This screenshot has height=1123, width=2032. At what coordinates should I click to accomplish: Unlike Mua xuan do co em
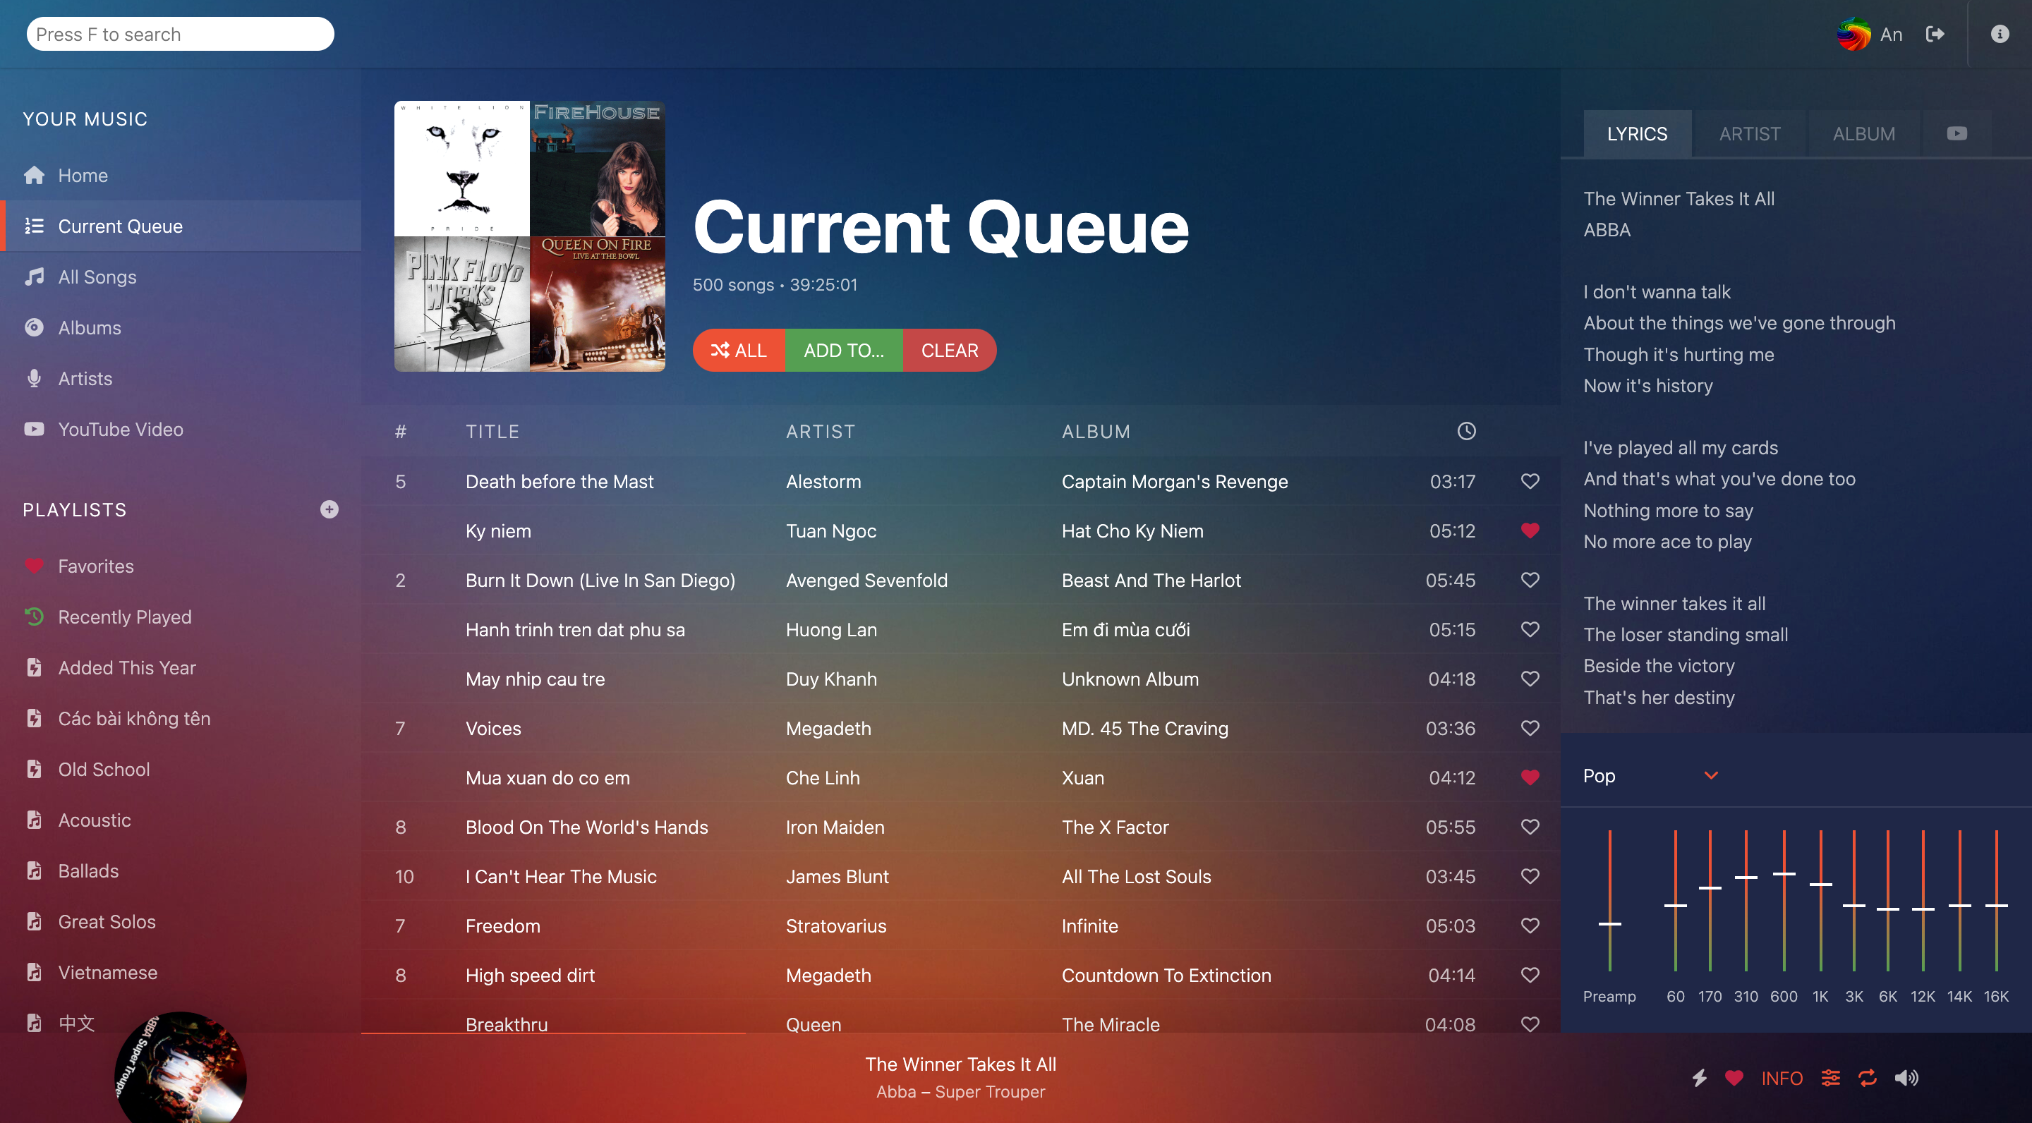1530,777
